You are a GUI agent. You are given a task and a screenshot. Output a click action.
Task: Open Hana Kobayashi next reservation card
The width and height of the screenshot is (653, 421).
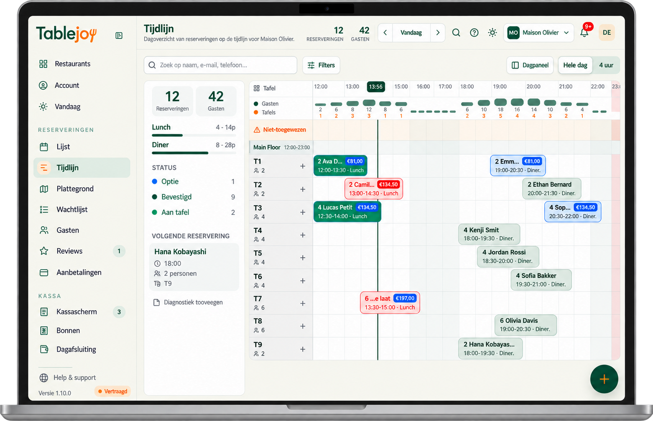(194, 267)
